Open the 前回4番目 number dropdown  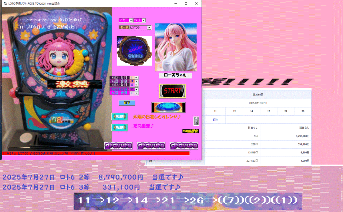(136, 89)
